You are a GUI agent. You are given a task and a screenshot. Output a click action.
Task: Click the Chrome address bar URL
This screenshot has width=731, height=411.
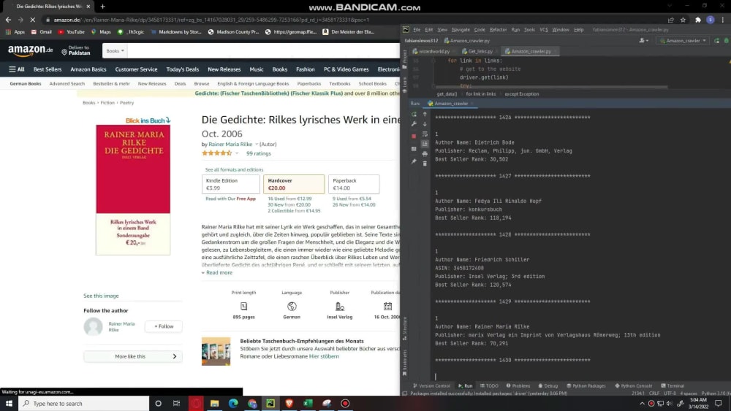tap(211, 20)
